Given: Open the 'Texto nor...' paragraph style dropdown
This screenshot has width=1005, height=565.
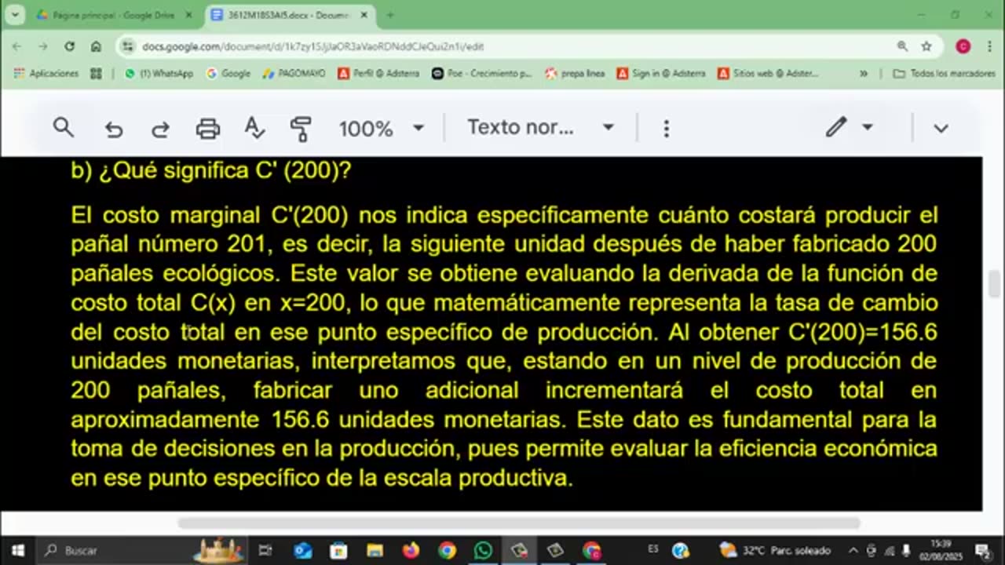Looking at the screenshot, I should coord(540,128).
